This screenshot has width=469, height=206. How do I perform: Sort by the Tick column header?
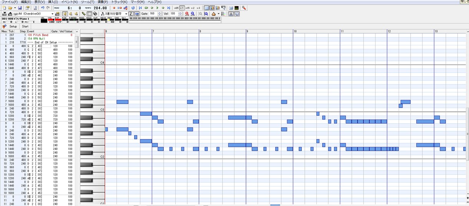click(11, 31)
